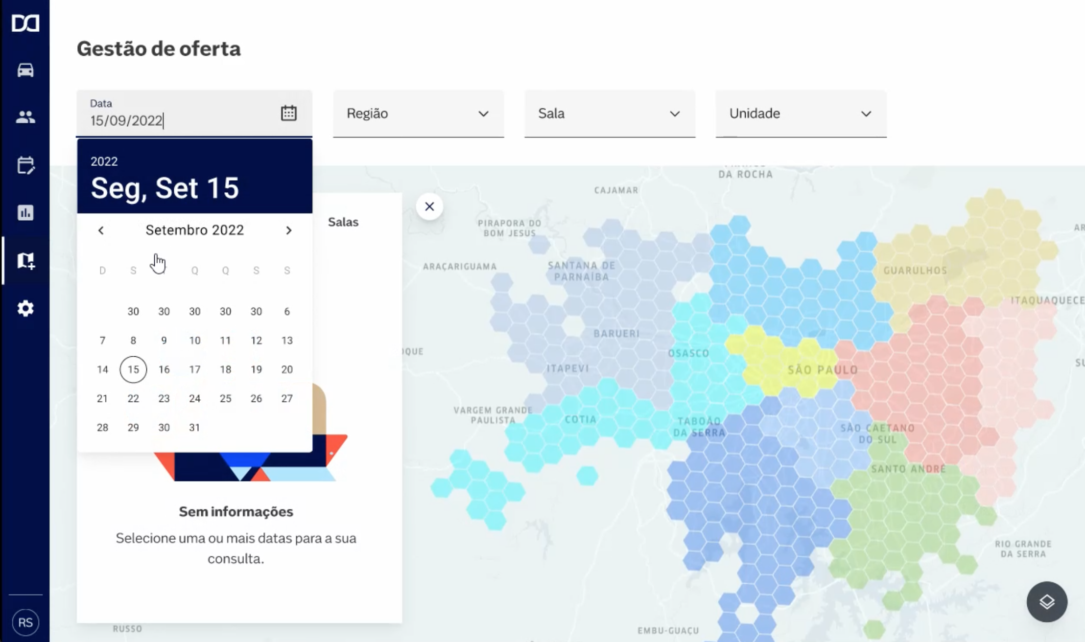Open the people group icon in sidebar
The height and width of the screenshot is (642, 1085).
tap(25, 117)
